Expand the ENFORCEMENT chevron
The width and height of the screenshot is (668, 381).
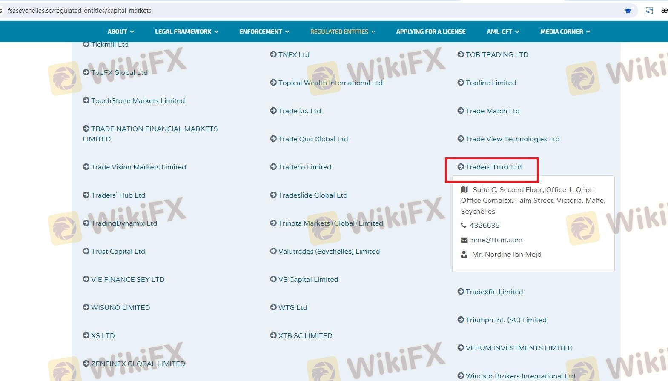pyautogui.click(x=287, y=32)
